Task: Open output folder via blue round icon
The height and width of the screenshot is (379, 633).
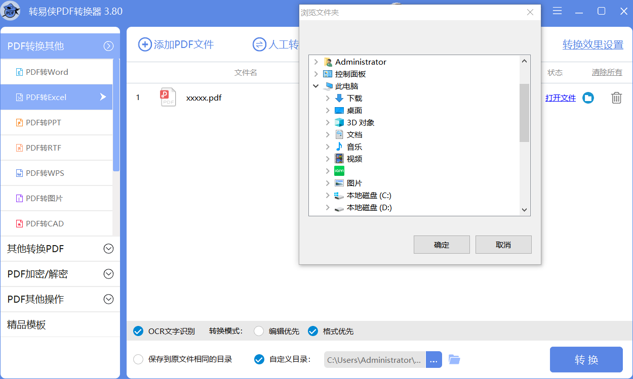Action: click(x=588, y=98)
